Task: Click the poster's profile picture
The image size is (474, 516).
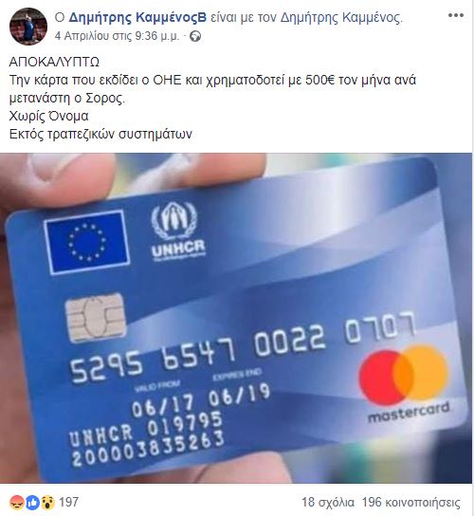Action: coord(28,26)
